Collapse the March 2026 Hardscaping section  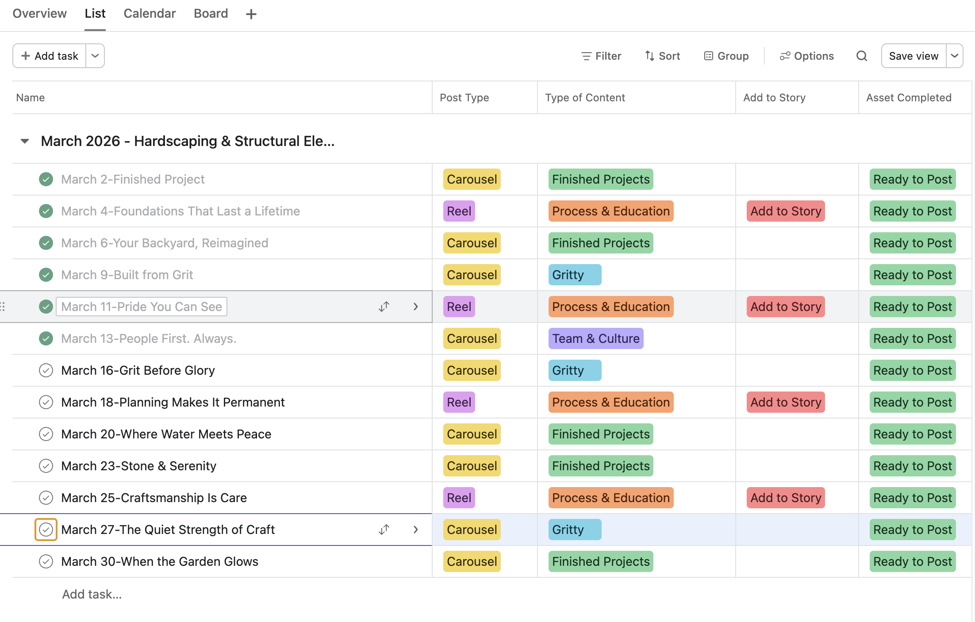pyautogui.click(x=25, y=141)
